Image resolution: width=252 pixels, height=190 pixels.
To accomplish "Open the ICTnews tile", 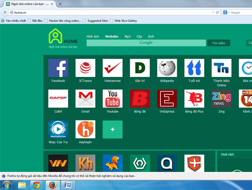I will [85, 68].
